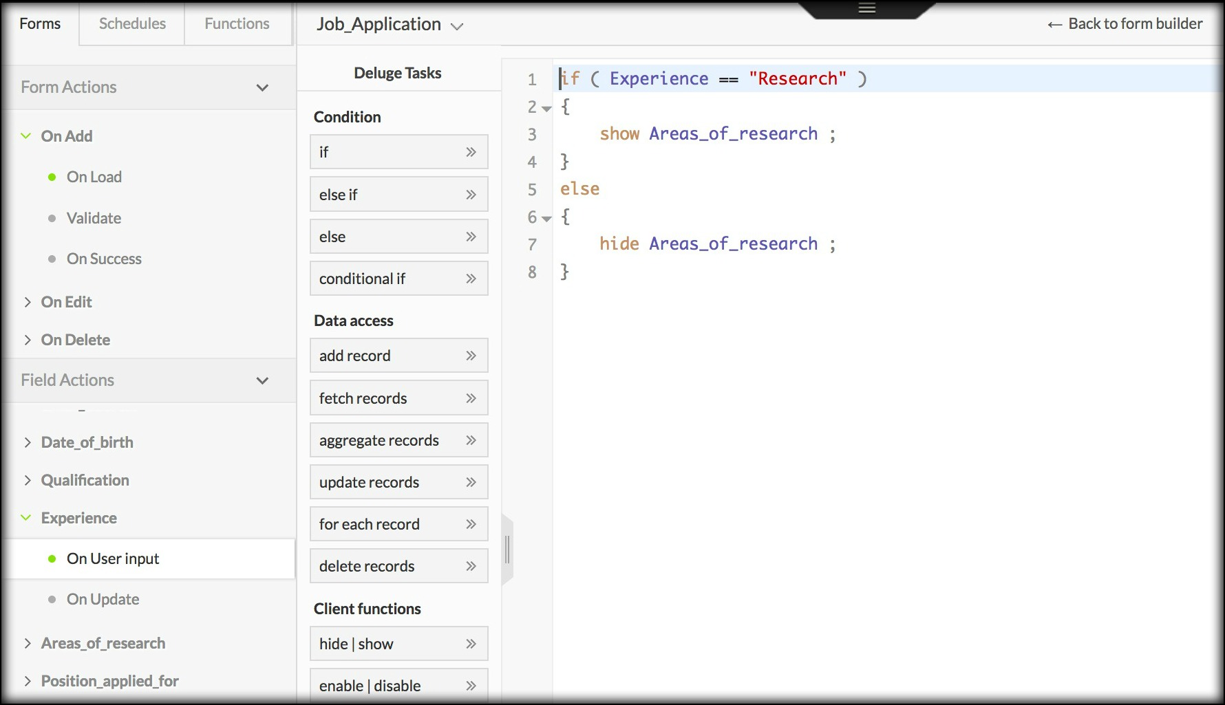Insert the else task
Viewport: 1225px width, 705px height.
tap(398, 237)
